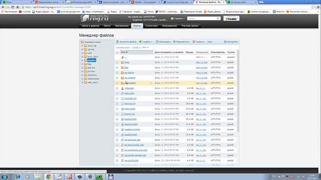Expand the httpdocs tree node

82,60
